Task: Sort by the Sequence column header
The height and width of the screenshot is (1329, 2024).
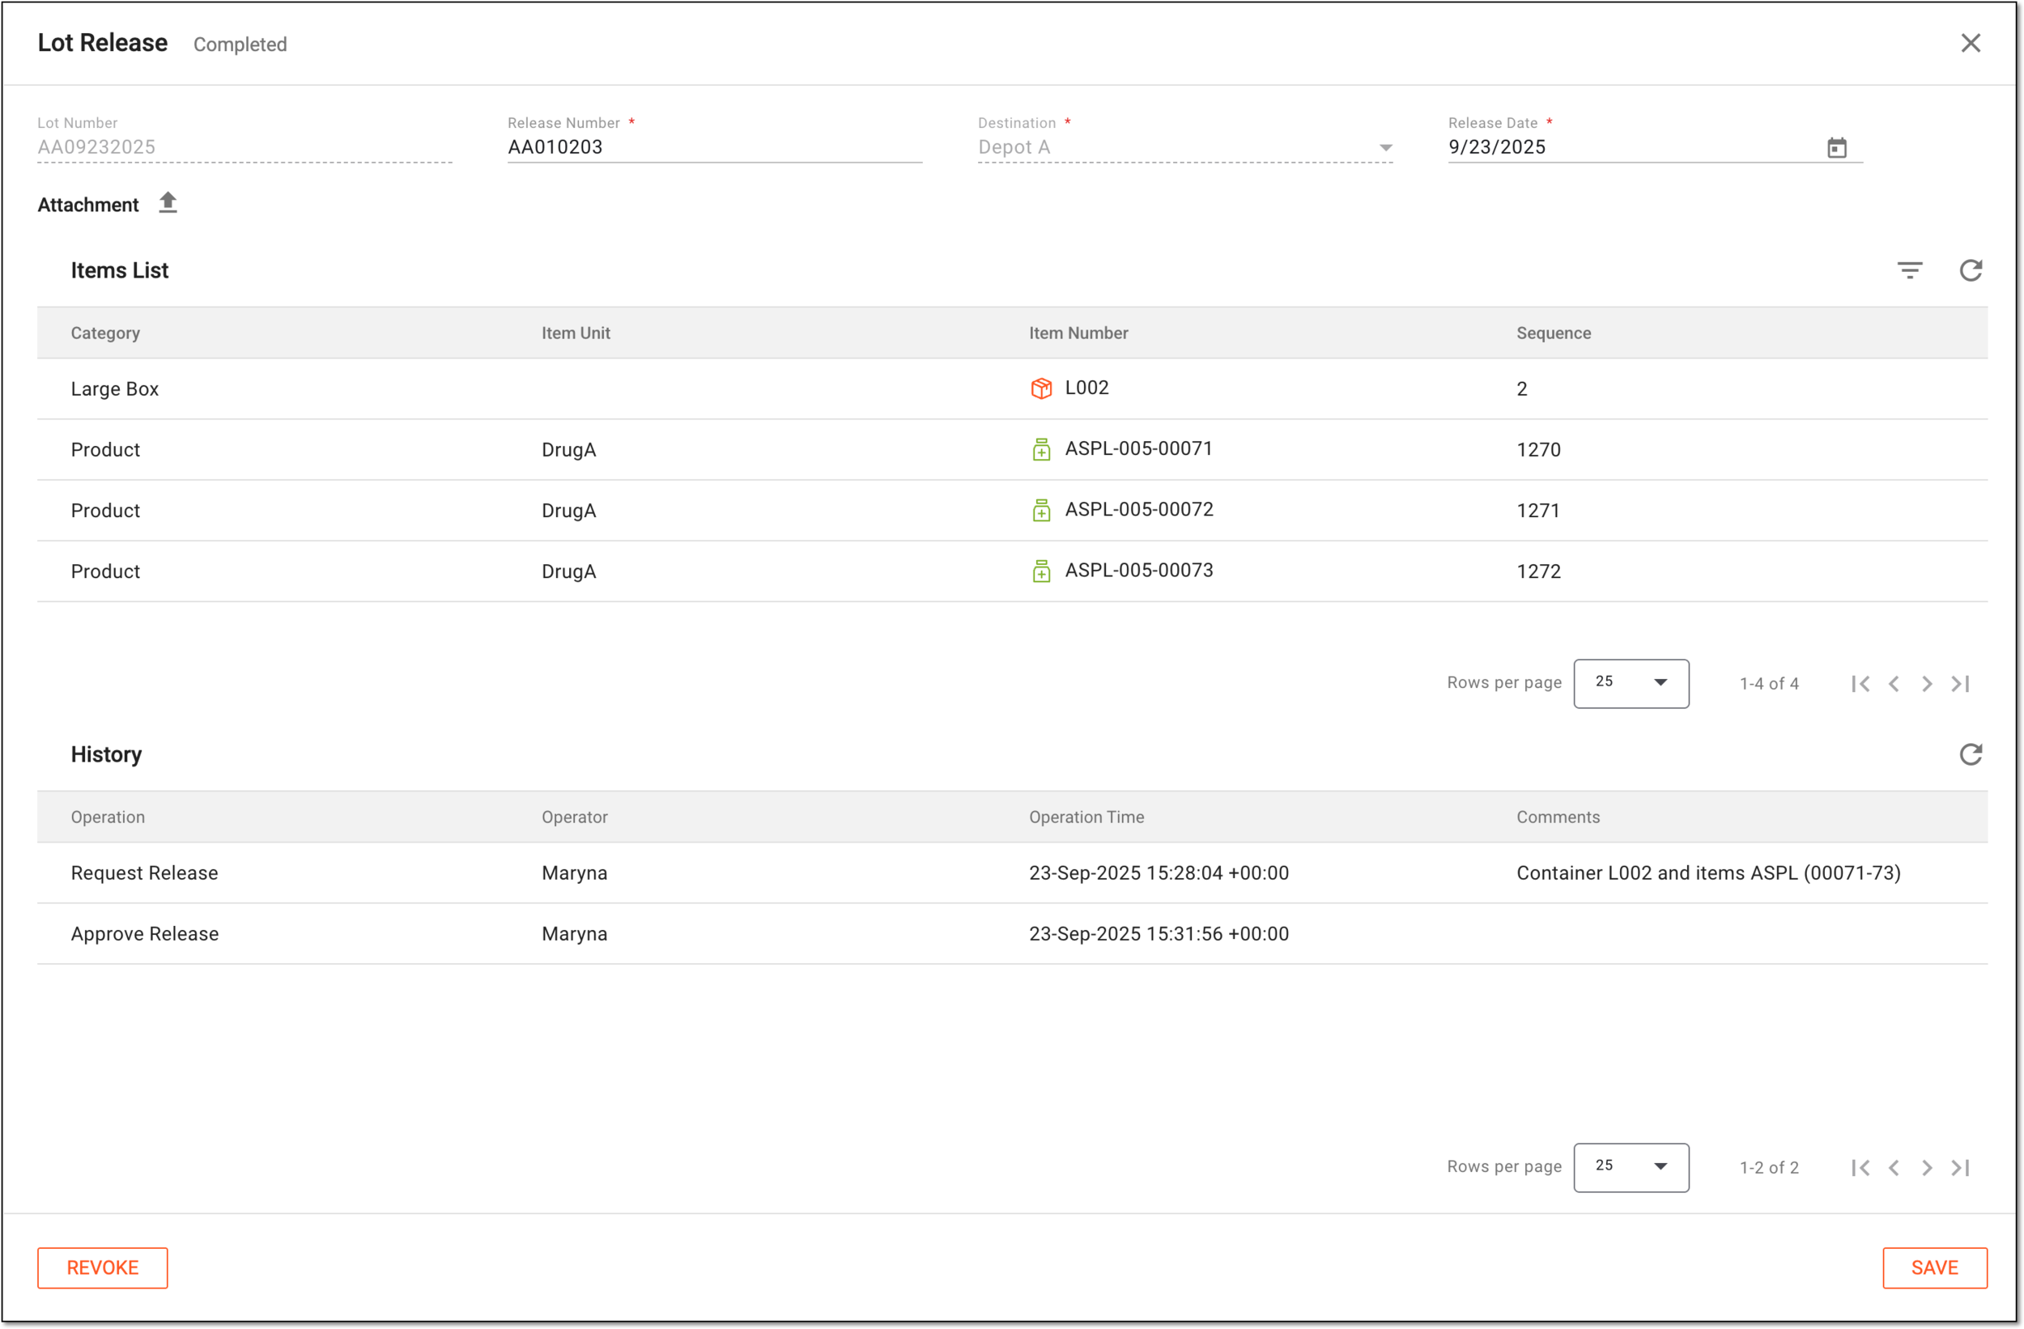Action: coord(1553,333)
